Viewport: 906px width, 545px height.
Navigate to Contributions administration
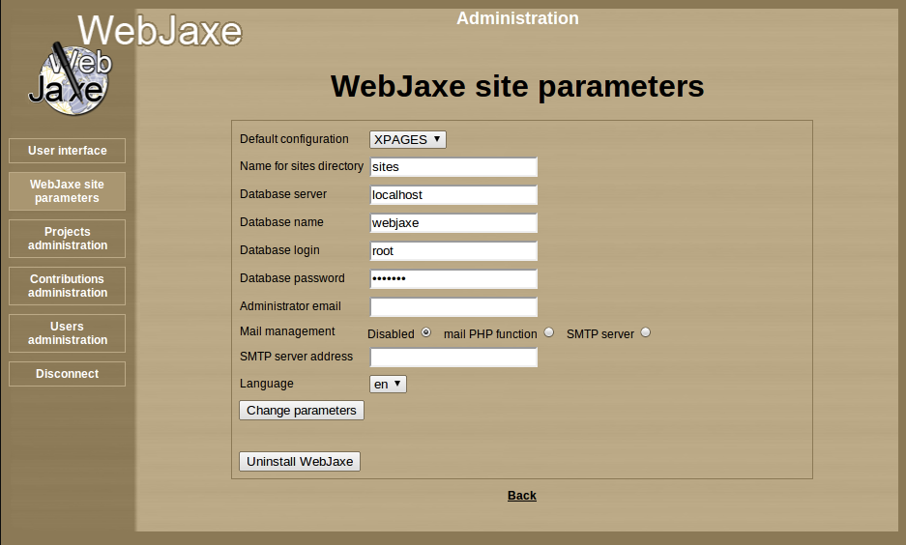pyautogui.click(x=67, y=286)
